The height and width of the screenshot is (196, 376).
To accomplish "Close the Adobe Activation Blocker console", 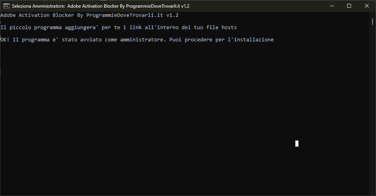I will pos(367,6).
